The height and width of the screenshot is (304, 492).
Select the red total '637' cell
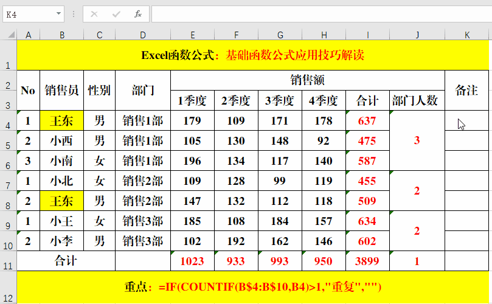point(367,120)
